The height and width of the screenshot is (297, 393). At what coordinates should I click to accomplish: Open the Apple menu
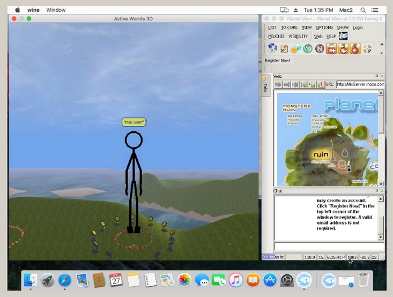(18, 10)
